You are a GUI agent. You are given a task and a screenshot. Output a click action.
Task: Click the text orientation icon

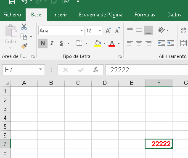162,30
